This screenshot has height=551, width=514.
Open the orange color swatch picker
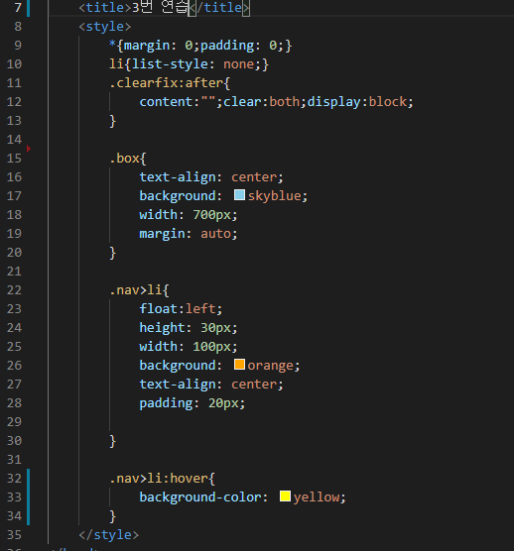(x=239, y=365)
